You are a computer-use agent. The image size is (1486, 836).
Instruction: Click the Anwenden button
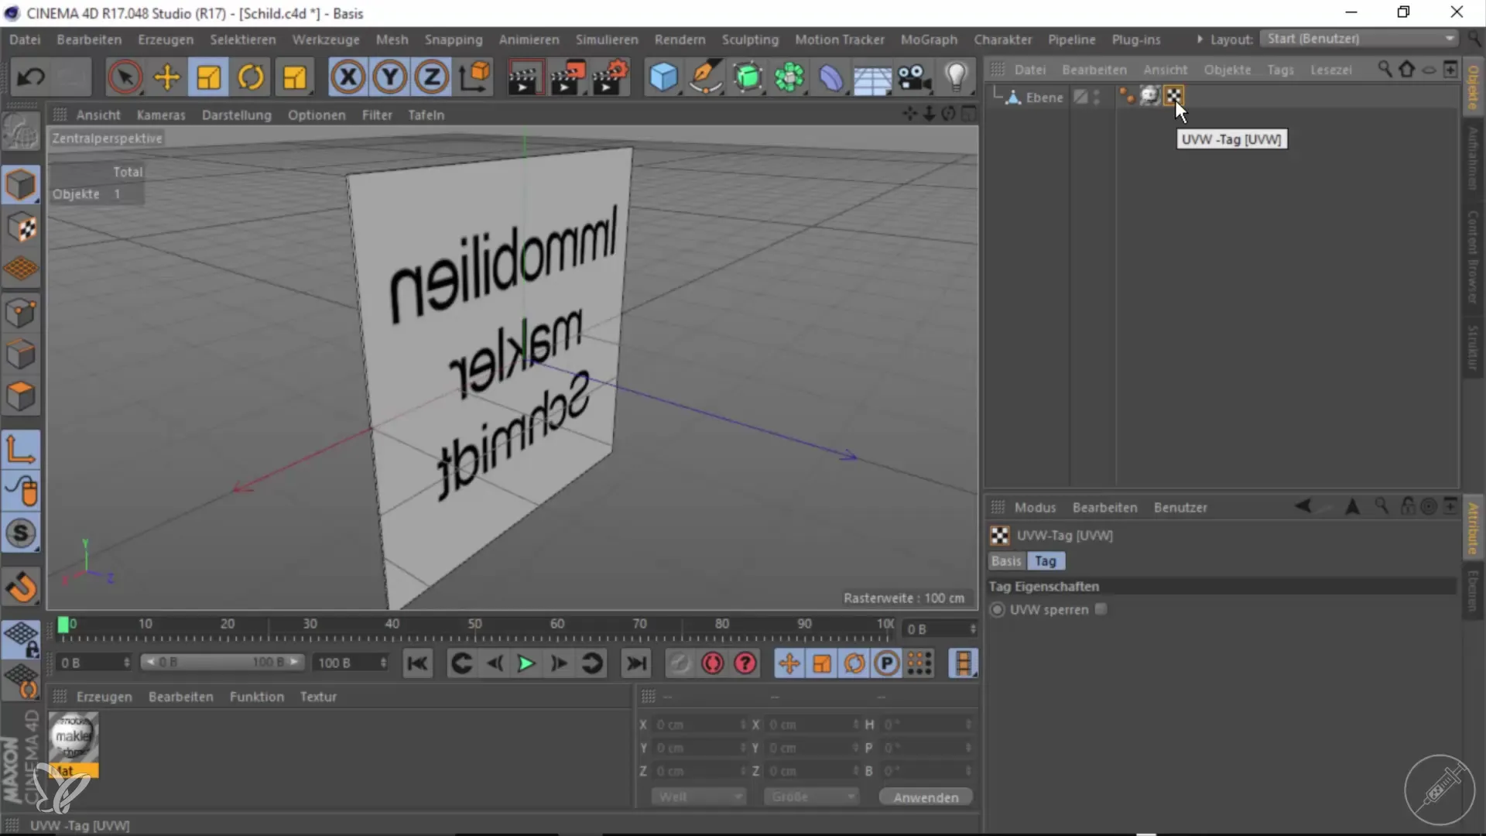(x=926, y=797)
